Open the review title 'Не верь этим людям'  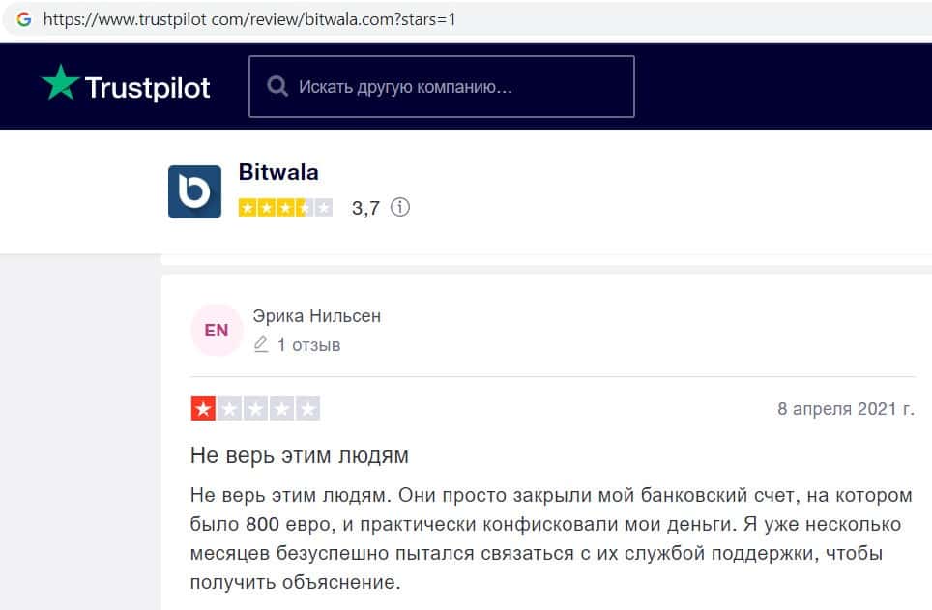pos(300,455)
